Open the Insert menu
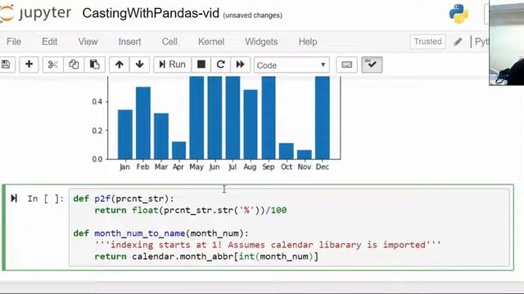The height and width of the screenshot is (294, 524). [x=129, y=42]
